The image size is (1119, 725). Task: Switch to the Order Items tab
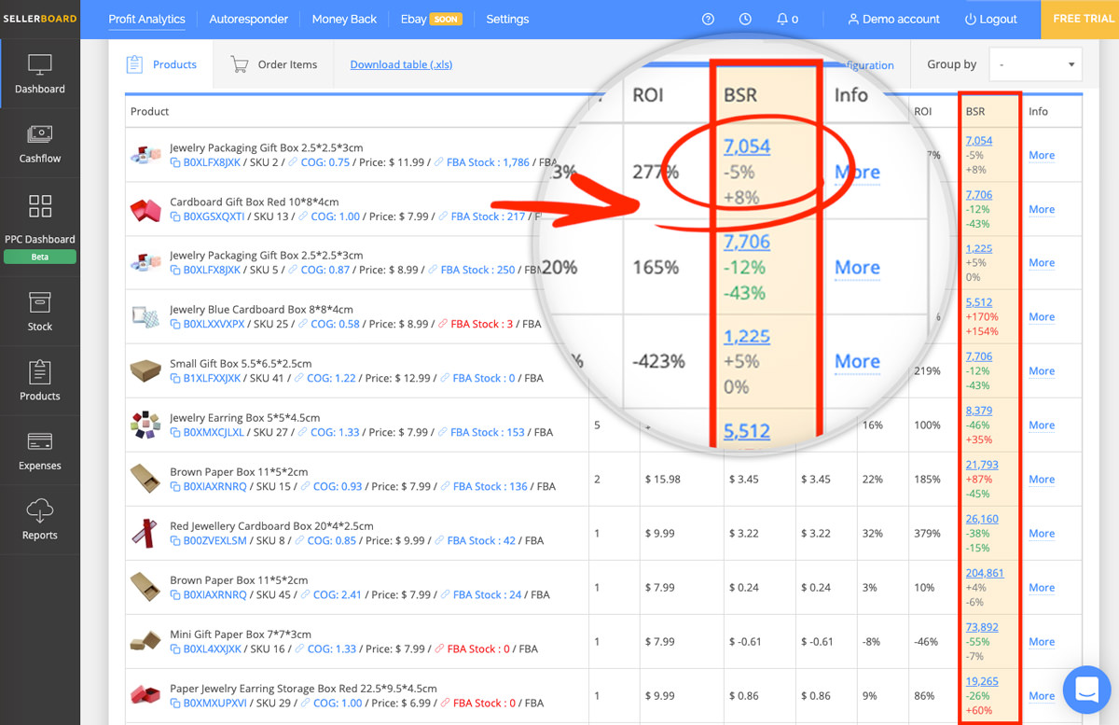click(274, 64)
